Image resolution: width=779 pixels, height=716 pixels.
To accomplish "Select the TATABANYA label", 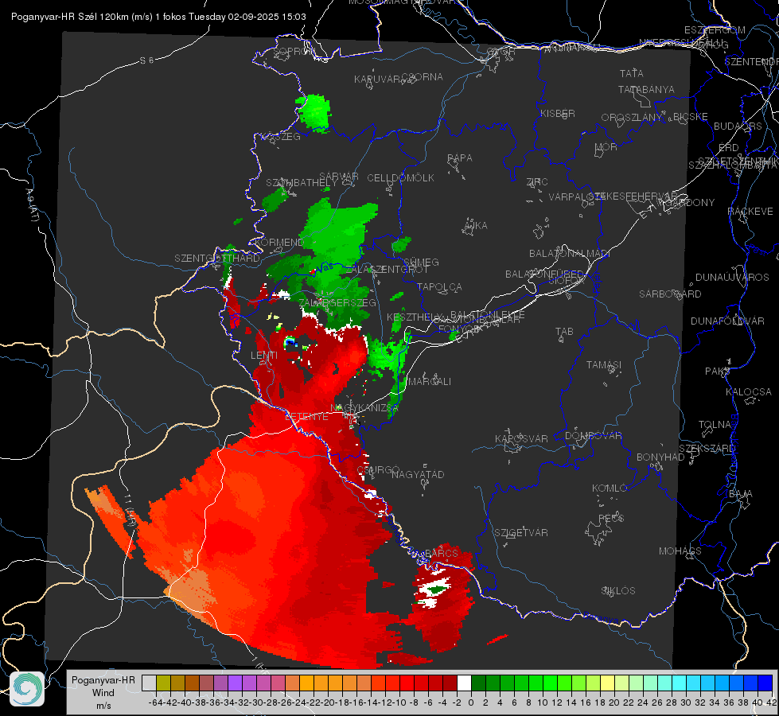I will [646, 89].
